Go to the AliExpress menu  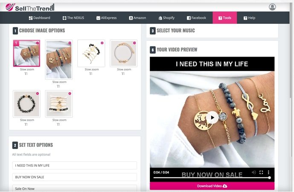point(106,18)
